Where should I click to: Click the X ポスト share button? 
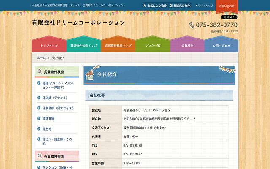tap(229, 17)
